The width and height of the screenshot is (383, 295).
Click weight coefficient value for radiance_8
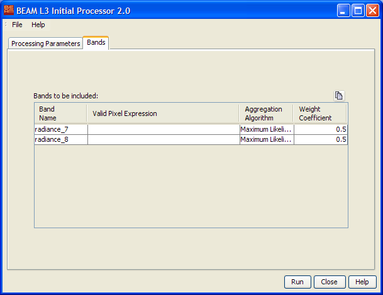(320, 139)
